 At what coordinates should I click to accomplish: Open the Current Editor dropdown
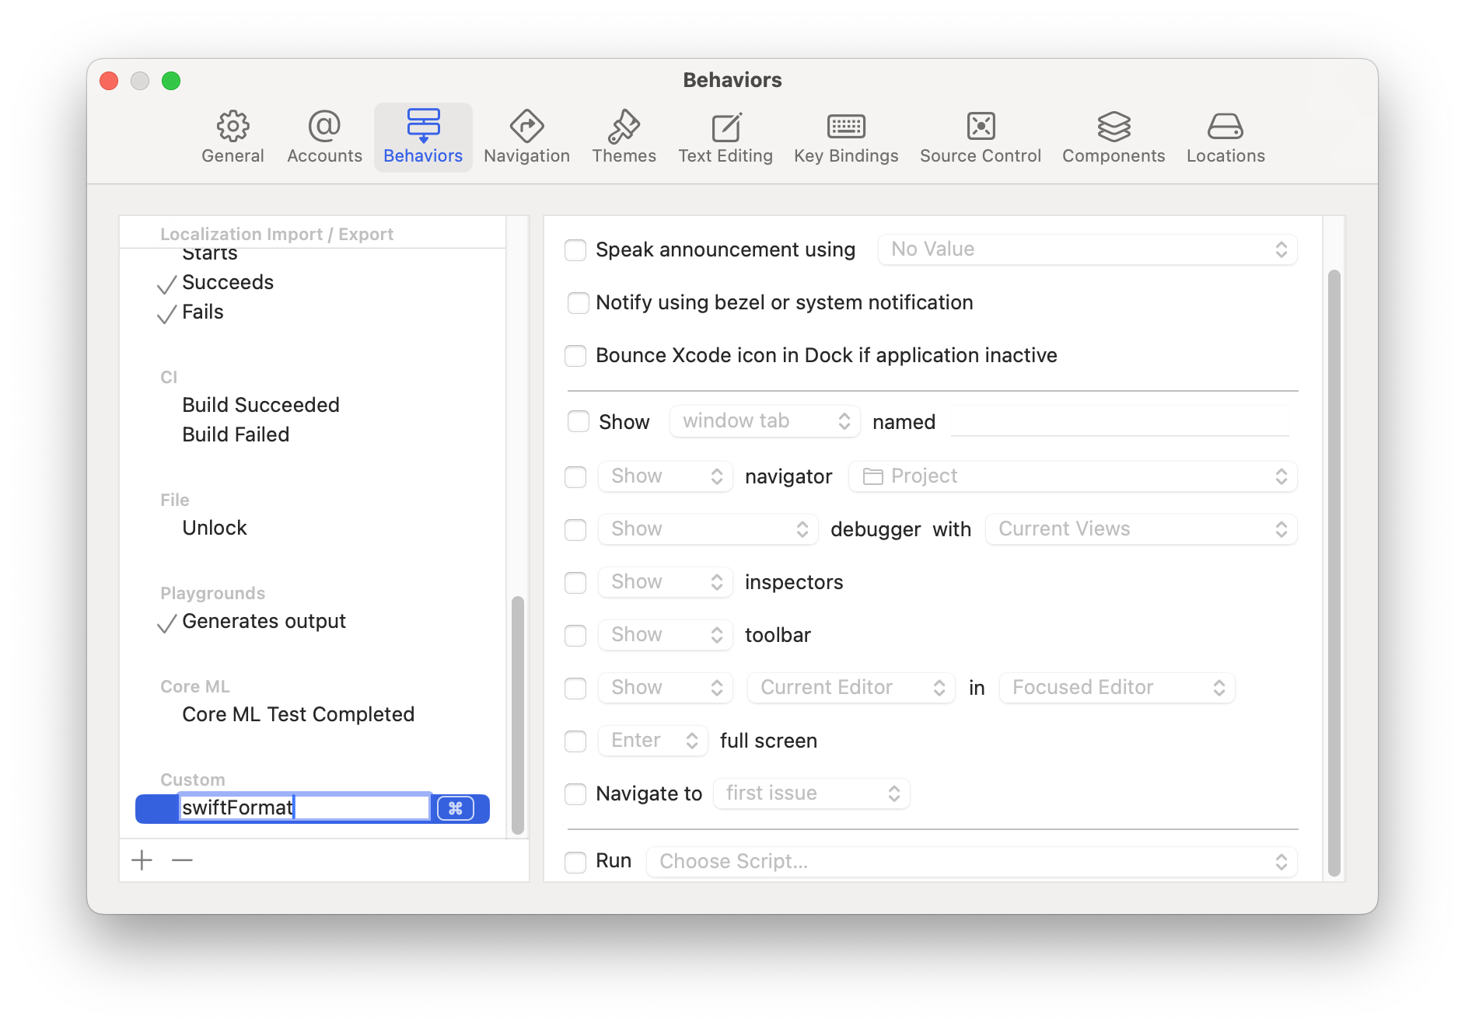[x=851, y=688]
